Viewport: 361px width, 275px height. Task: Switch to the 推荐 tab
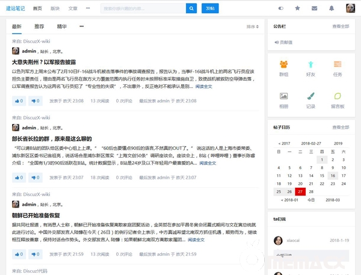(x=39, y=27)
